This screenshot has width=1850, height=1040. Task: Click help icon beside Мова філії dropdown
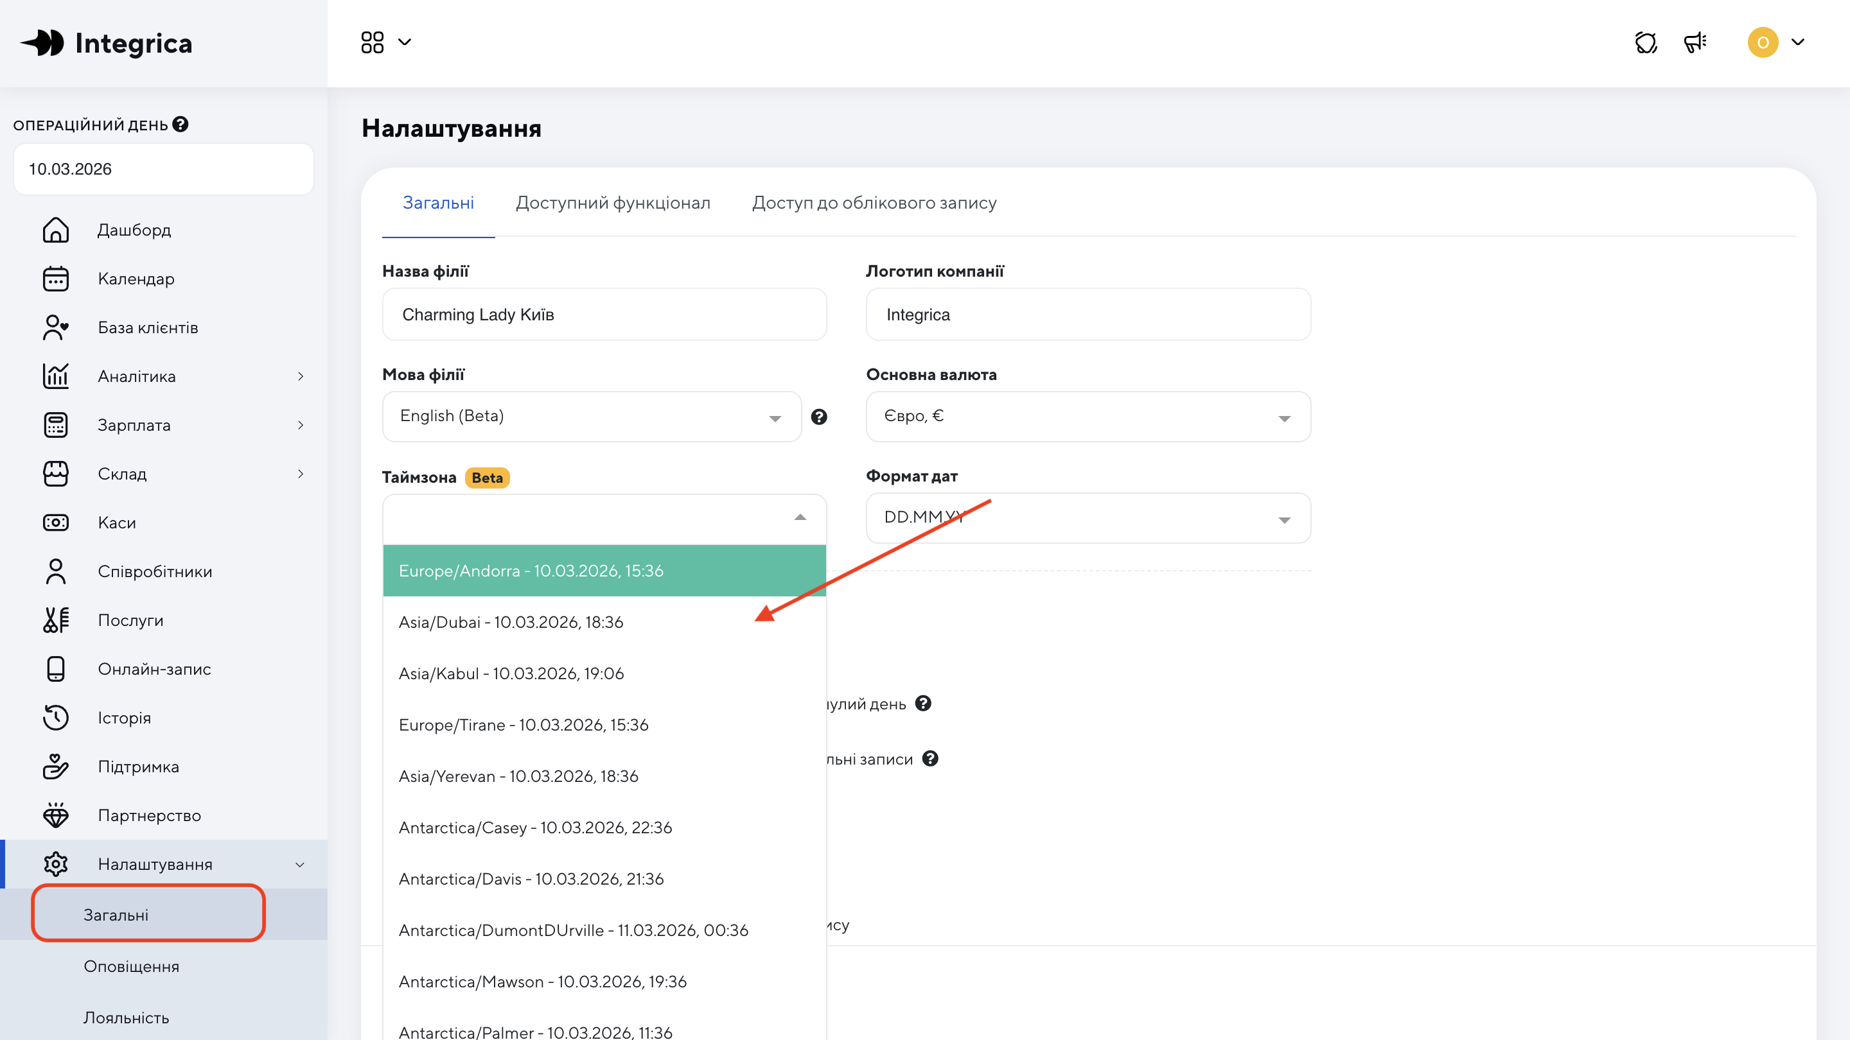(819, 417)
